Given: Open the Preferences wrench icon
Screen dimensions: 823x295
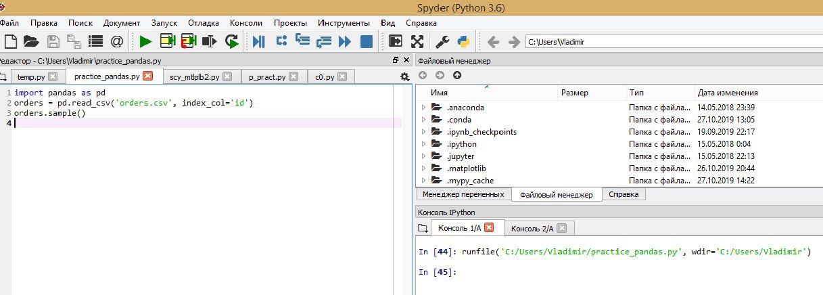Looking at the screenshot, I should coord(442,41).
